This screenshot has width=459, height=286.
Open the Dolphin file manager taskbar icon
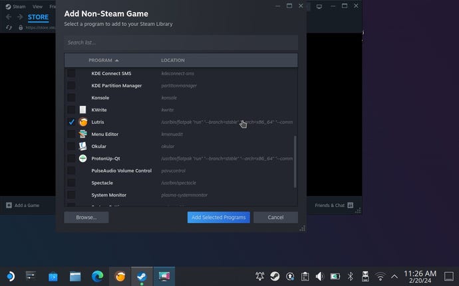[x=75, y=276]
